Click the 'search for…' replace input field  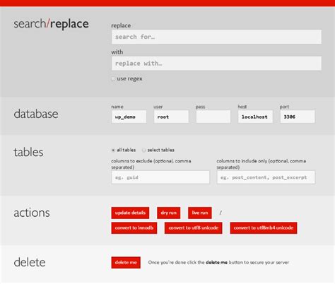216,37
